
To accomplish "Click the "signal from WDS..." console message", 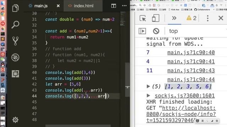I will click(x=175, y=44).
